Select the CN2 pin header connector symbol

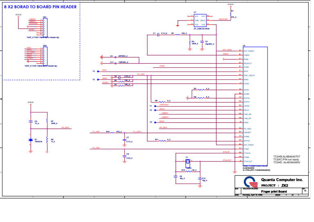click(x=45, y=56)
